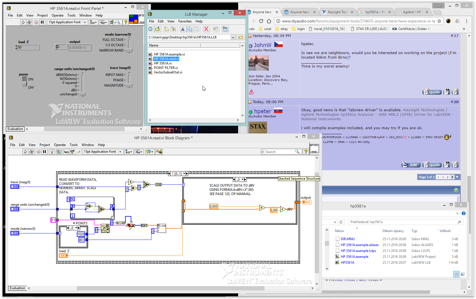Click the Run arrow in Front Panel toolbar
This screenshot has height=299, width=476.
[x=23, y=22]
